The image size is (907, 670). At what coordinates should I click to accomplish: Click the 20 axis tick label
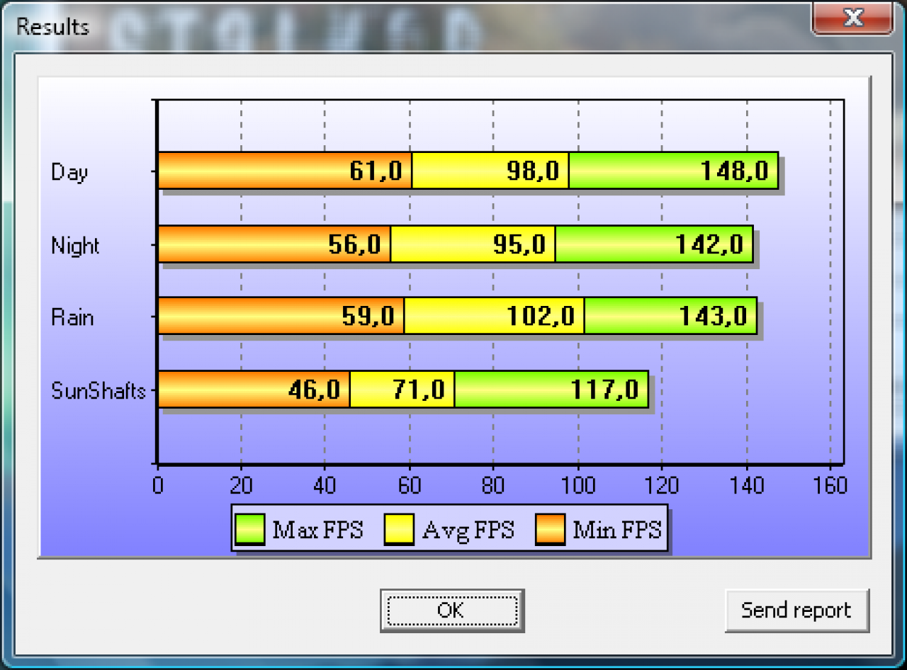click(241, 485)
